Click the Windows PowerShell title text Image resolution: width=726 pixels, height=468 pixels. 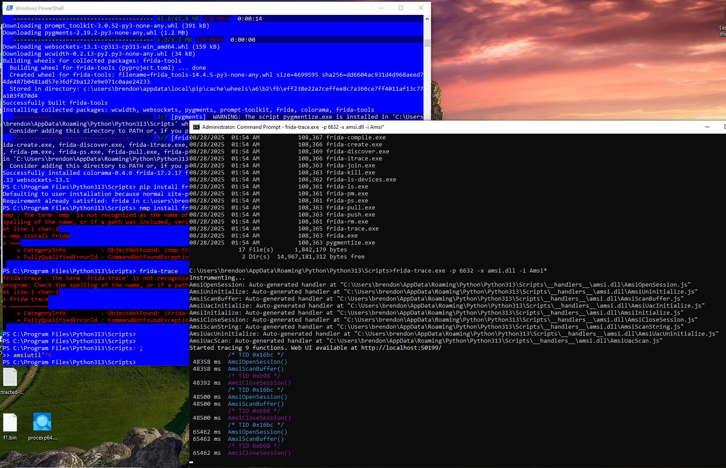[39, 8]
